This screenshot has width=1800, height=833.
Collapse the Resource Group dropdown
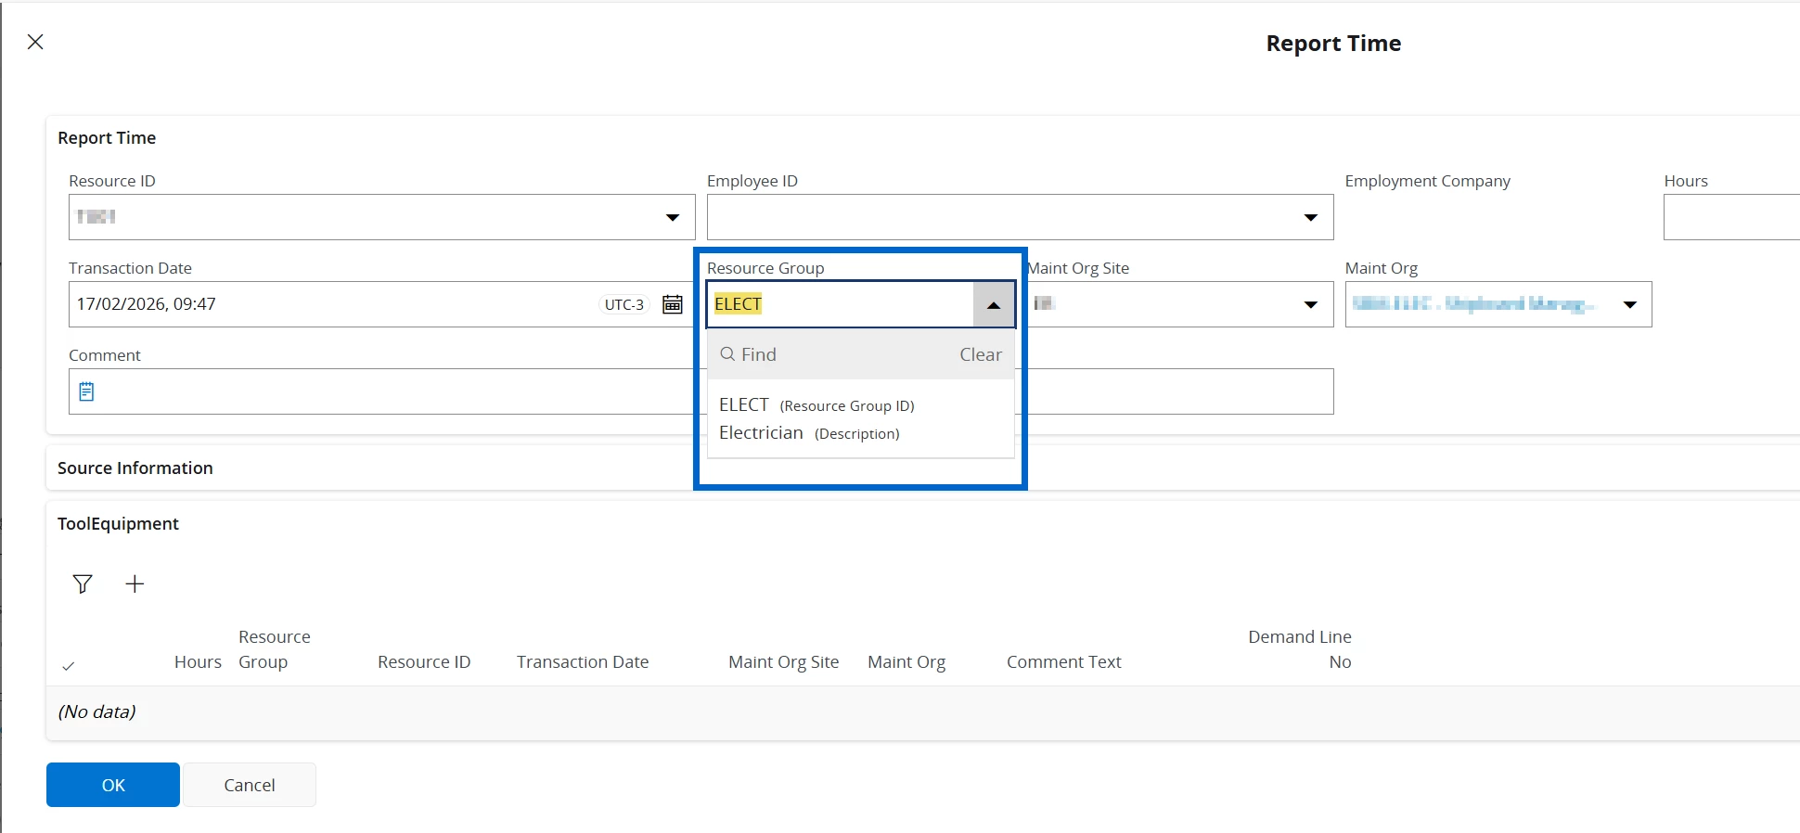click(994, 305)
